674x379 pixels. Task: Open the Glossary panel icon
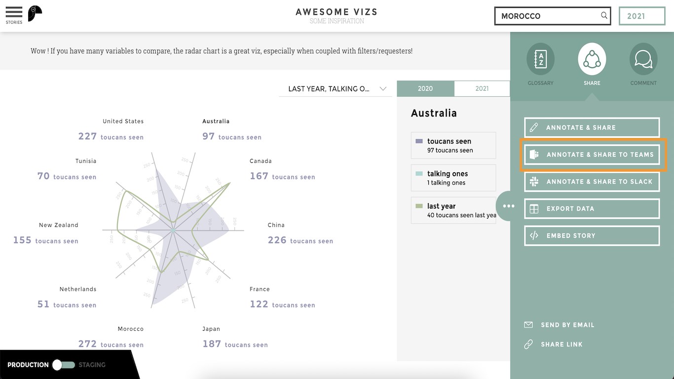click(540, 60)
